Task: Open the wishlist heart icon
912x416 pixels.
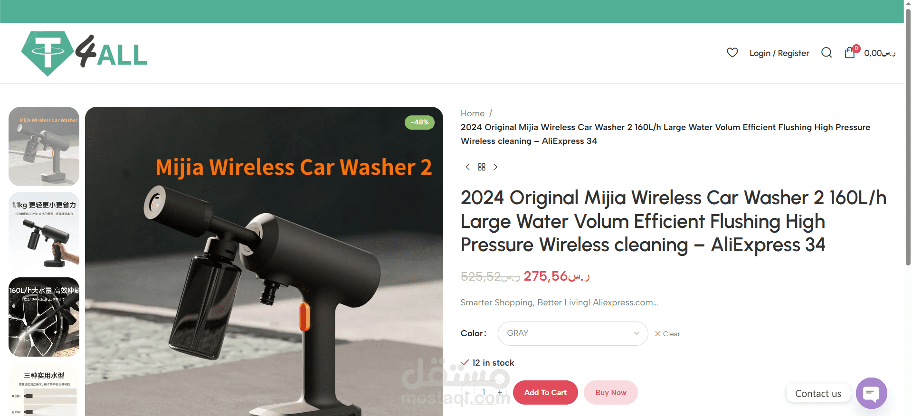Action: (x=732, y=53)
